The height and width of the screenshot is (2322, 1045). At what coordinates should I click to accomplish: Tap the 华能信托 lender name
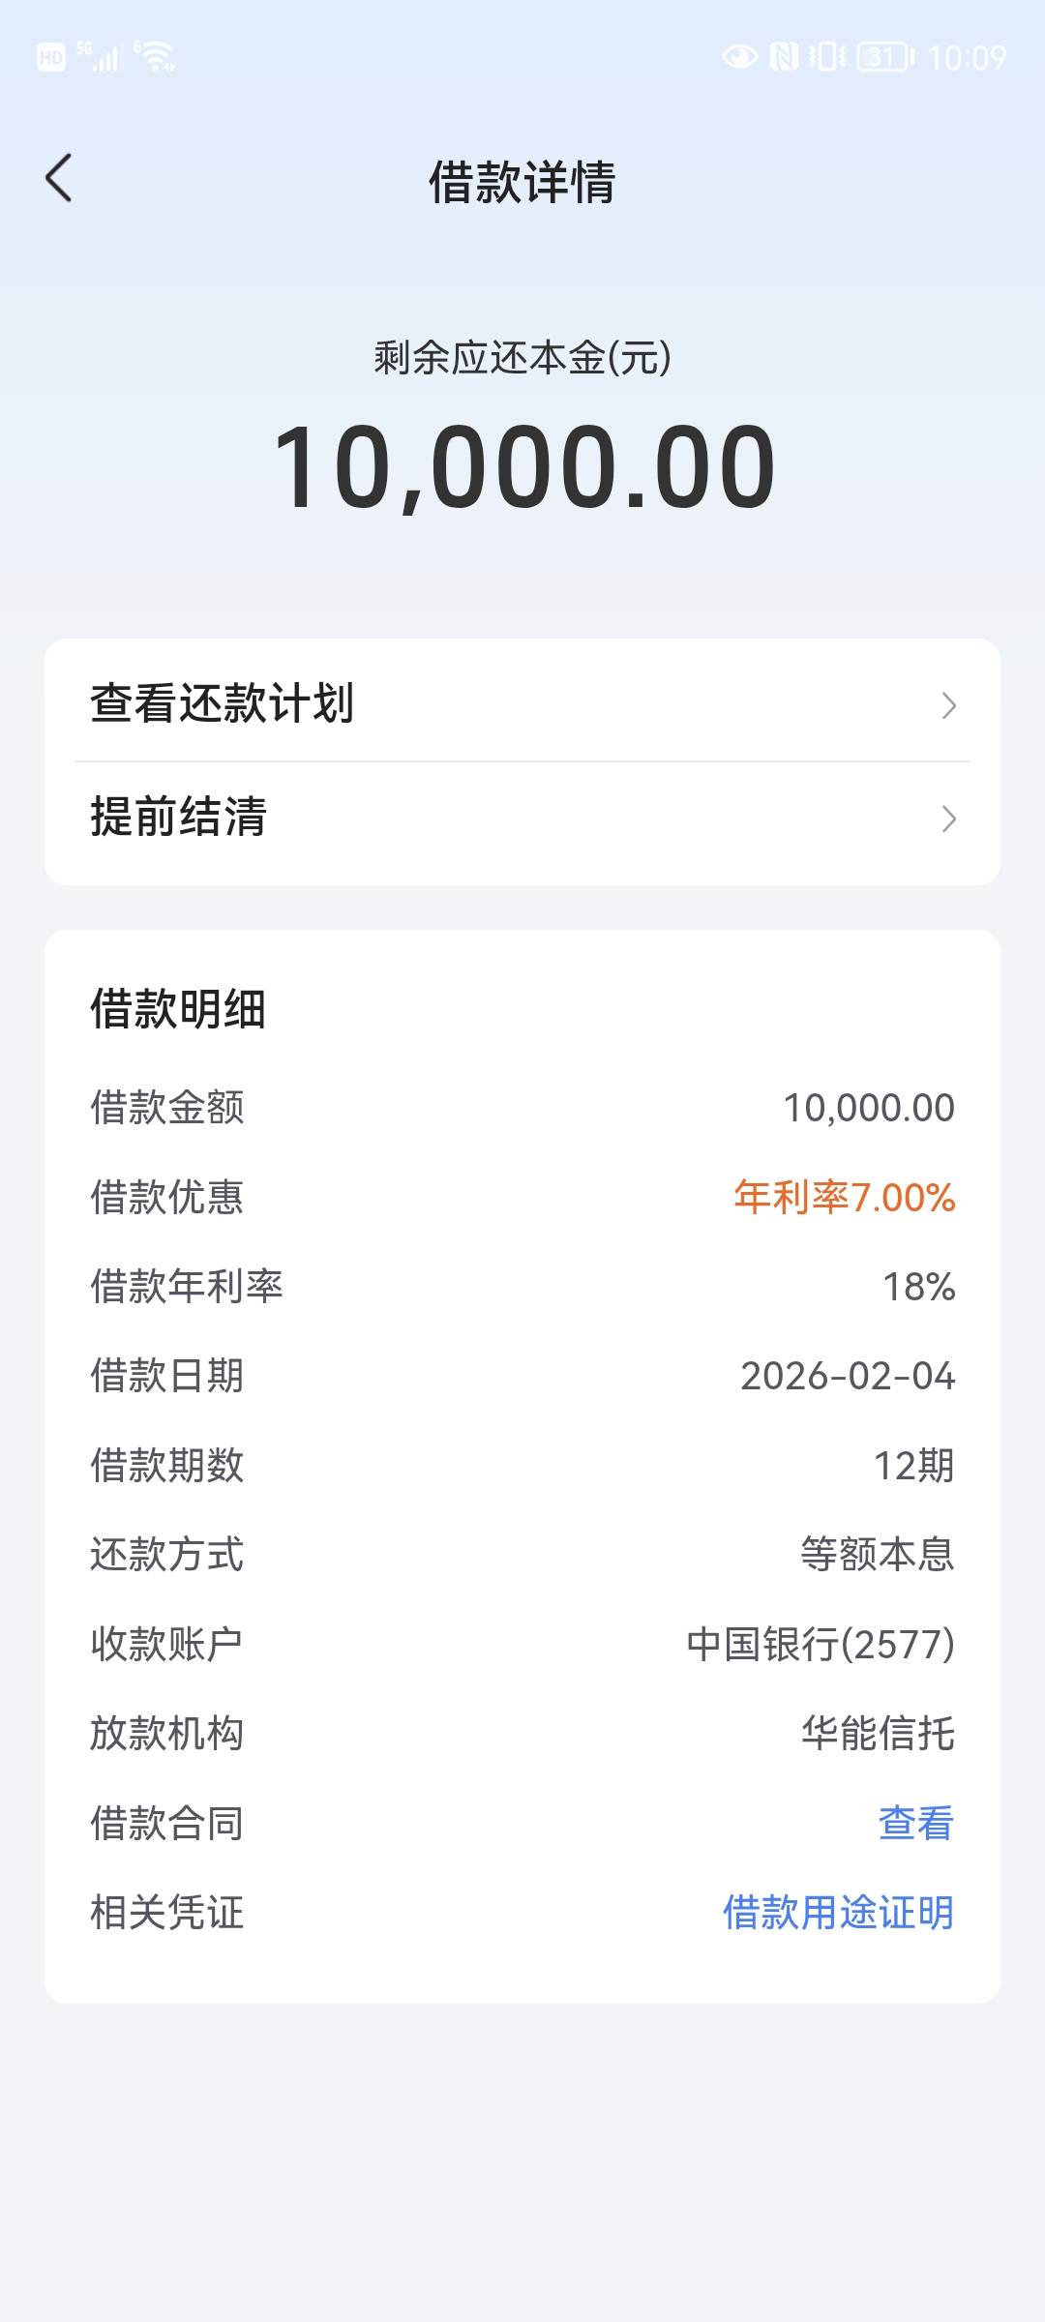tap(878, 1734)
